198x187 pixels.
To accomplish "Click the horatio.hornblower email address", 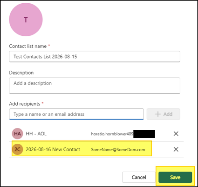I will (x=112, y=134).
